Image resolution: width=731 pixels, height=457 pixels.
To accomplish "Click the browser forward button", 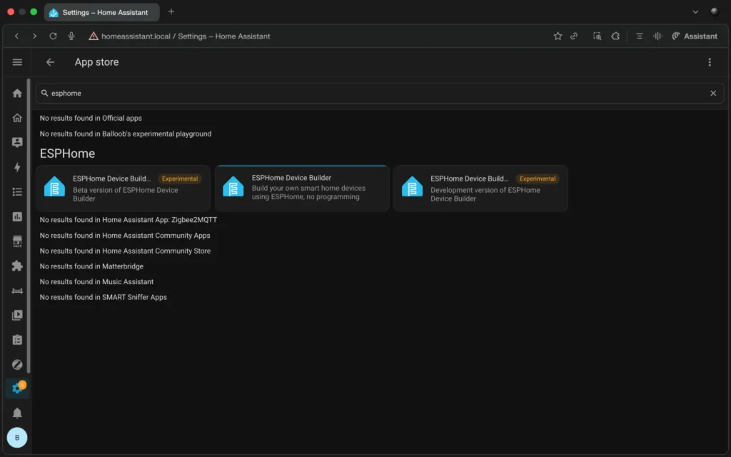I will click(x=34, y=36).
